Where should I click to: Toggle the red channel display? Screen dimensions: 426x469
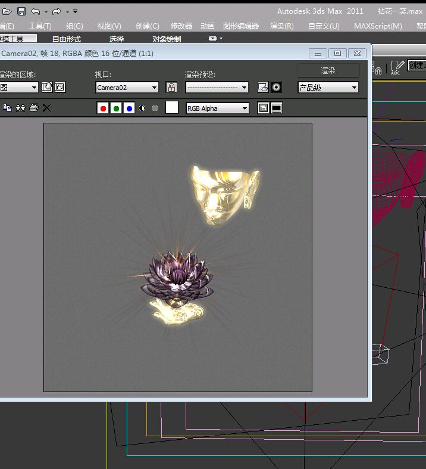103,108
